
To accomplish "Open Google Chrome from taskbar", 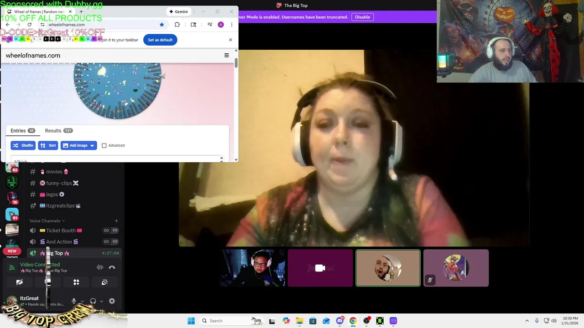I will coord(353,321).
